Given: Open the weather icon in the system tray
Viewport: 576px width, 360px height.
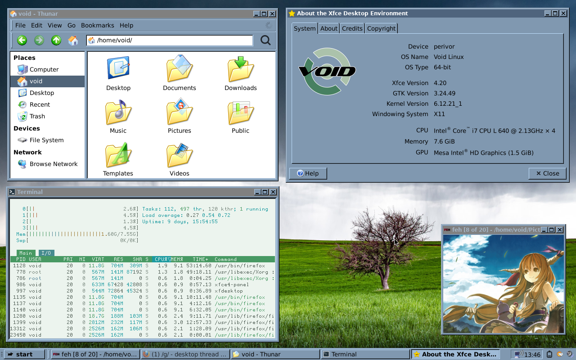Looking at the screenshot, I should [x=560, y=354].
